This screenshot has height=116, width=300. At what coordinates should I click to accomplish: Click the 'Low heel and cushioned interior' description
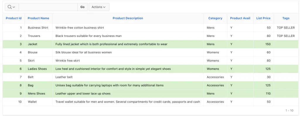[113, 69]
